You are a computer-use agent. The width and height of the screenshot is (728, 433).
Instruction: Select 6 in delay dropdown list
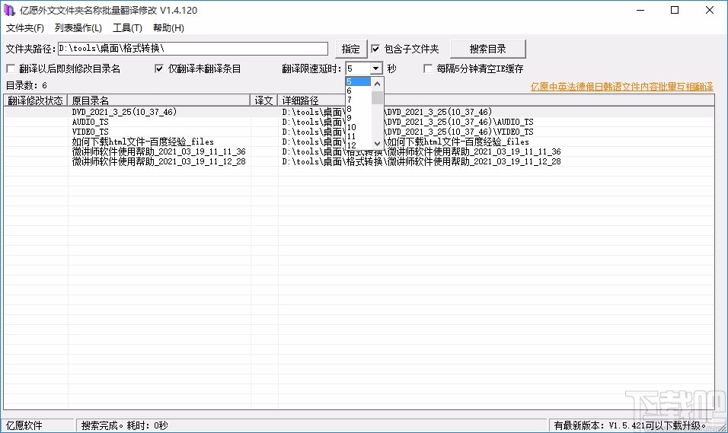click(x=358, y=91)
